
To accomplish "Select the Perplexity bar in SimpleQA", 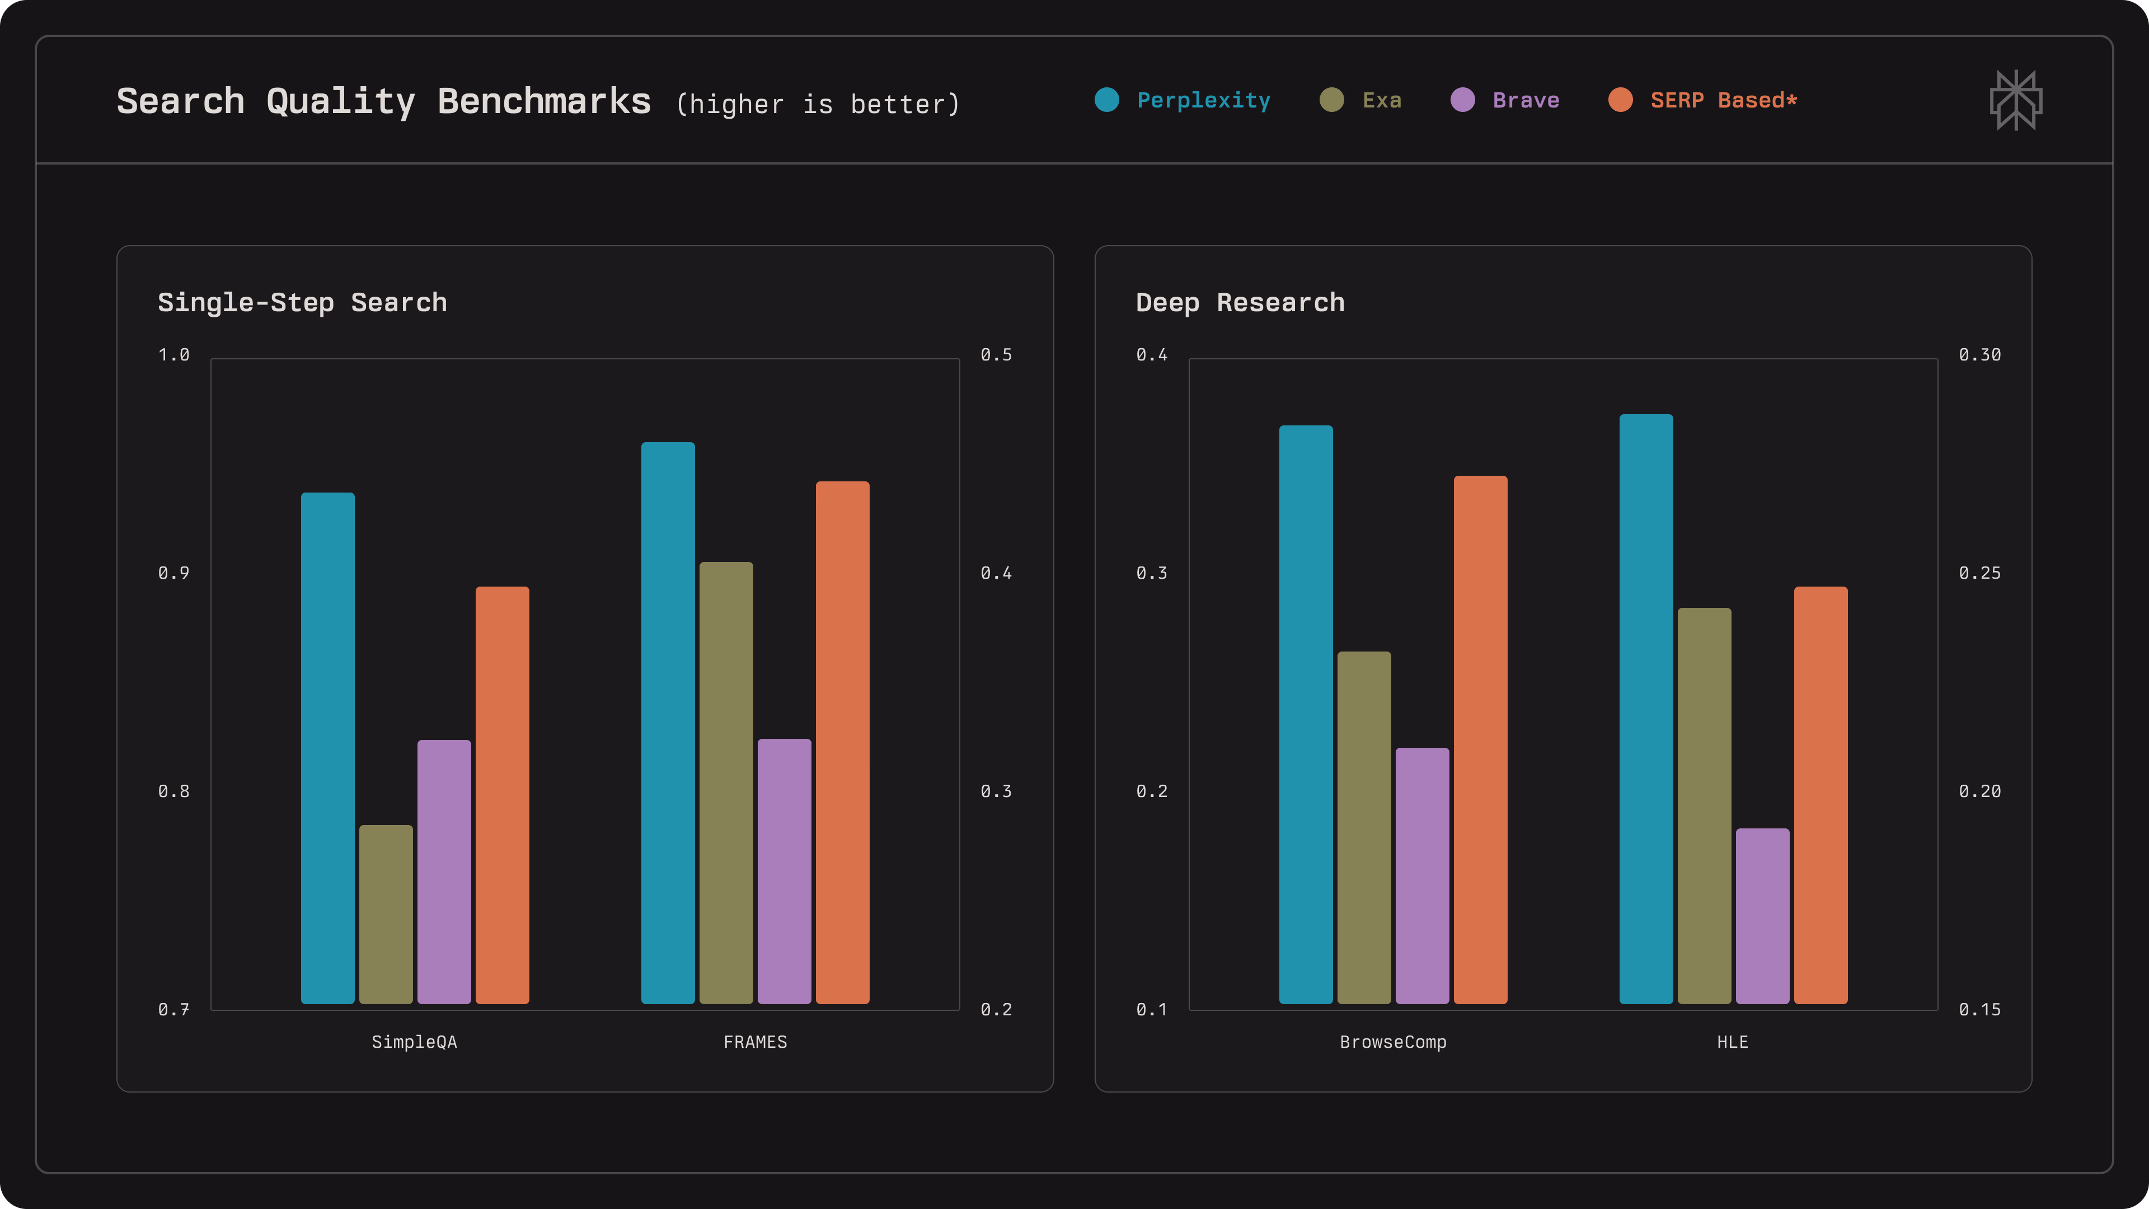I will pyautogui.click(x=328, y=748).
